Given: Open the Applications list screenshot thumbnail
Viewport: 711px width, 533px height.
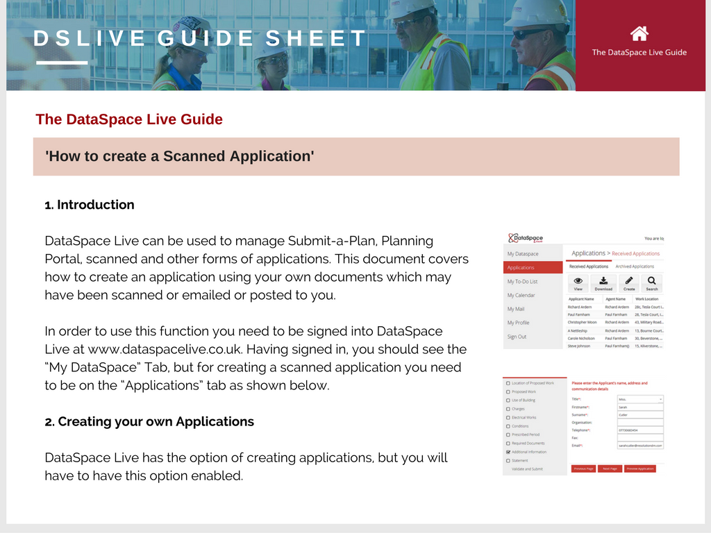Looking at the screenshot, I should [583, 291].
